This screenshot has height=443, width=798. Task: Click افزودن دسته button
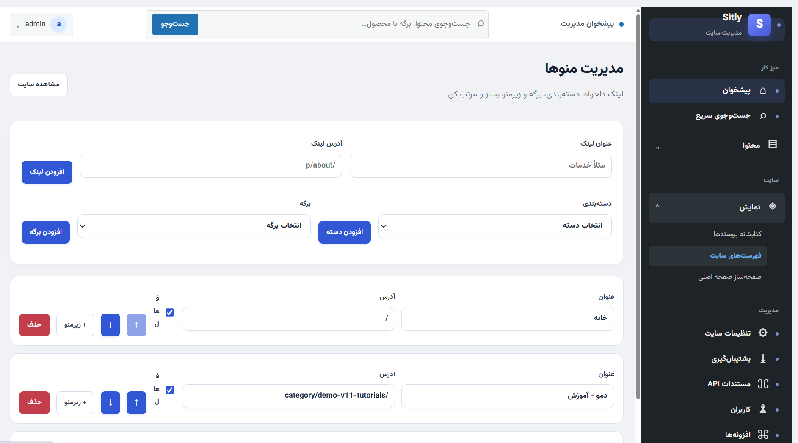pos(345,232)
